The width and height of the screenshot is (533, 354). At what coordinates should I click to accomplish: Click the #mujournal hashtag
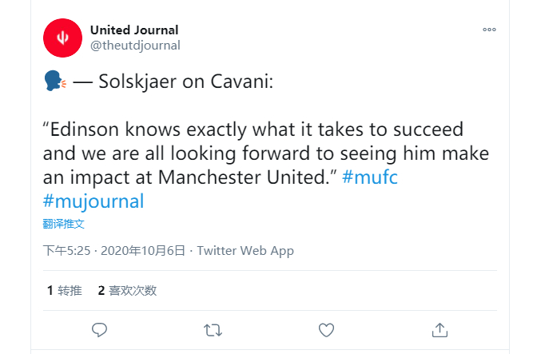(93, 201)
